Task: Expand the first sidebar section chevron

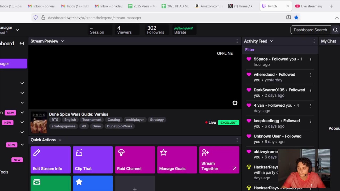Action: pos(22,83)
